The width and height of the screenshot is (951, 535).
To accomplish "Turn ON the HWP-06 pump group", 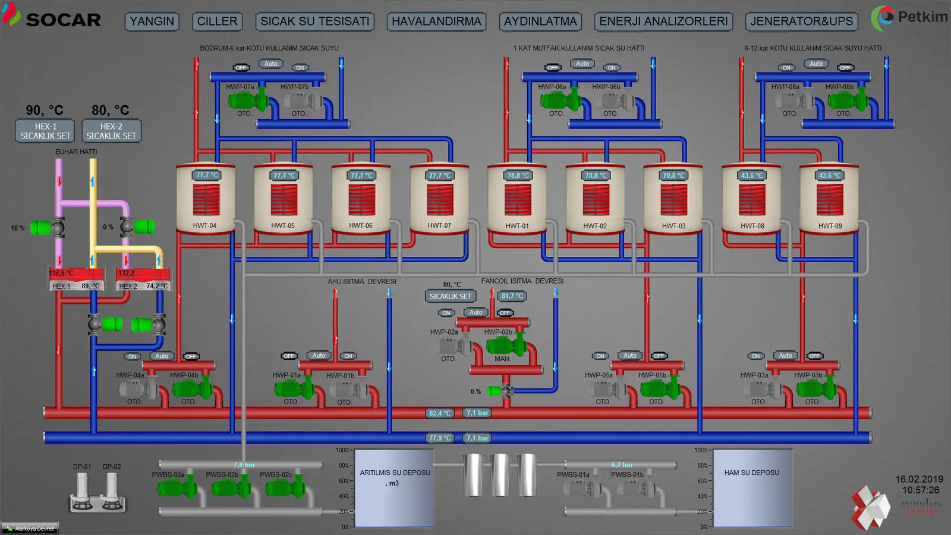I will 612,68.
